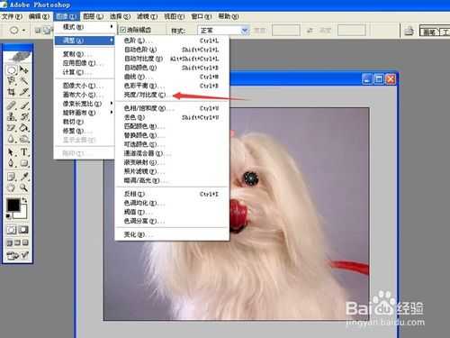Select the Lasso tool
This screenshot has height=338, width=450.
[x=12, y=81]
